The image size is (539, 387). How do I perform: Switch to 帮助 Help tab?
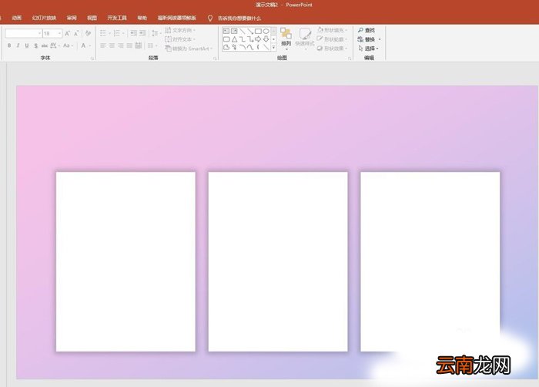point(142,18)
